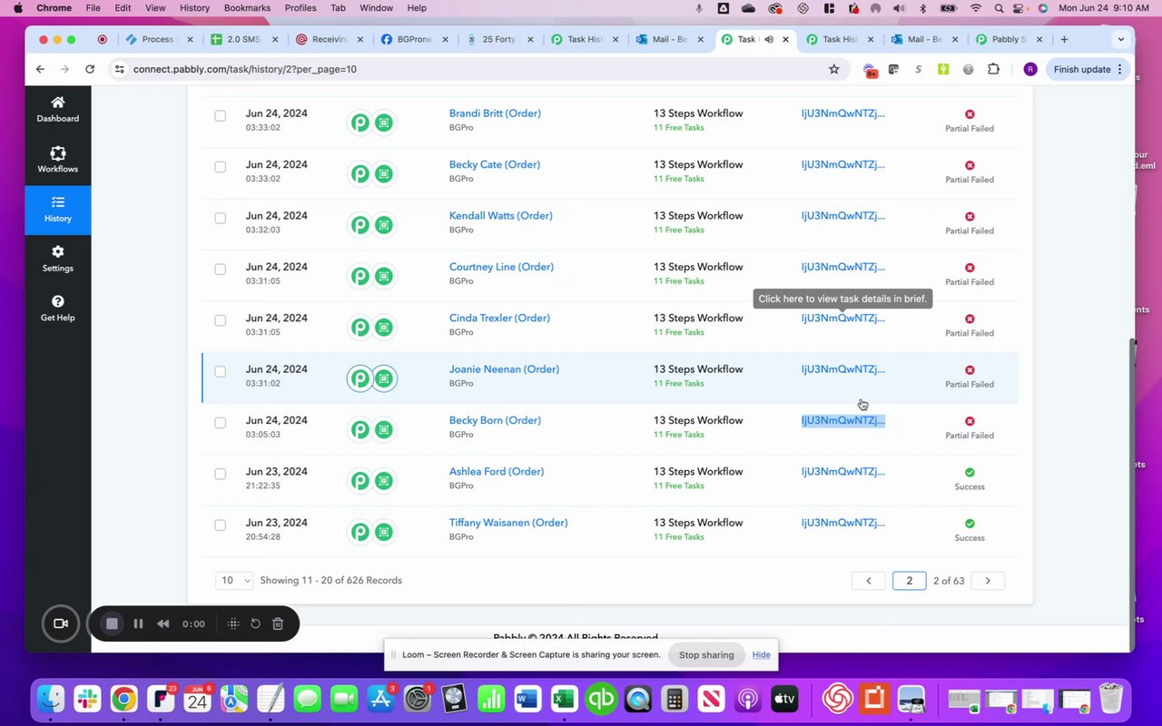Viewport: 1162px width, 726px height.
Task: Click the task ID link in Cinda Trexler row
Action: point(842,319)
